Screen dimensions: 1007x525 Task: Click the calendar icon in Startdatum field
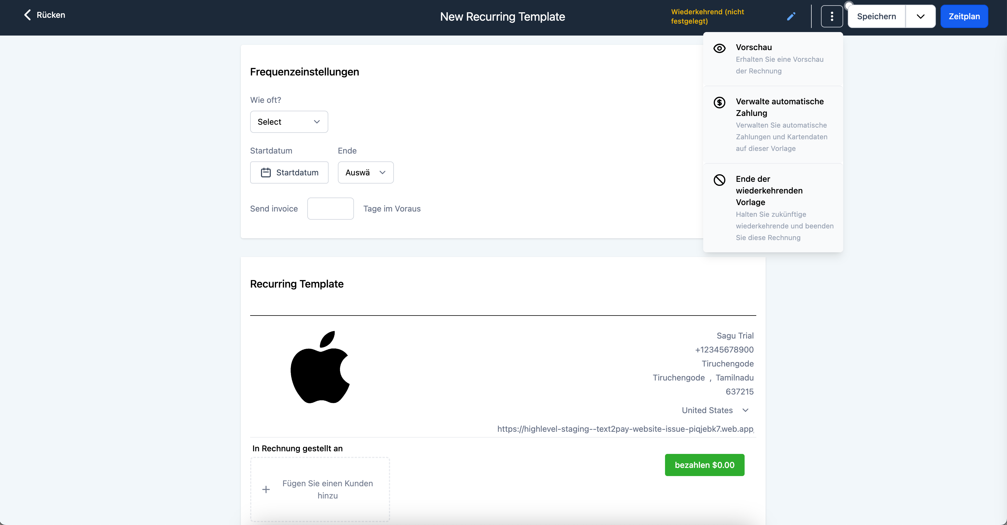(266, 173)
